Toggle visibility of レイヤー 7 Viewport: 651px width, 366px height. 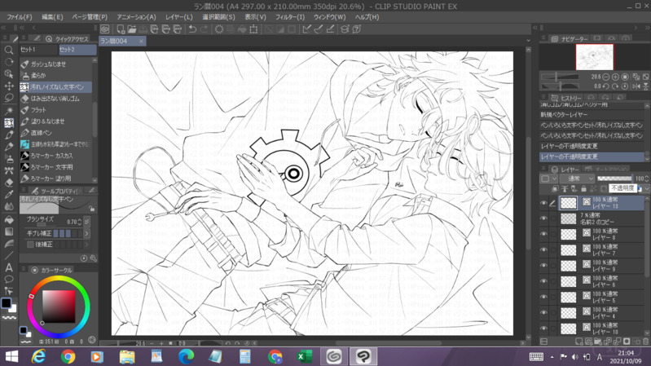pyautogui.click(x=543, y=250)
